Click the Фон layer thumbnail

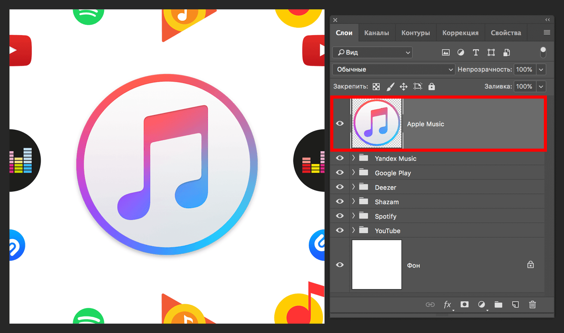pos(377,264)
